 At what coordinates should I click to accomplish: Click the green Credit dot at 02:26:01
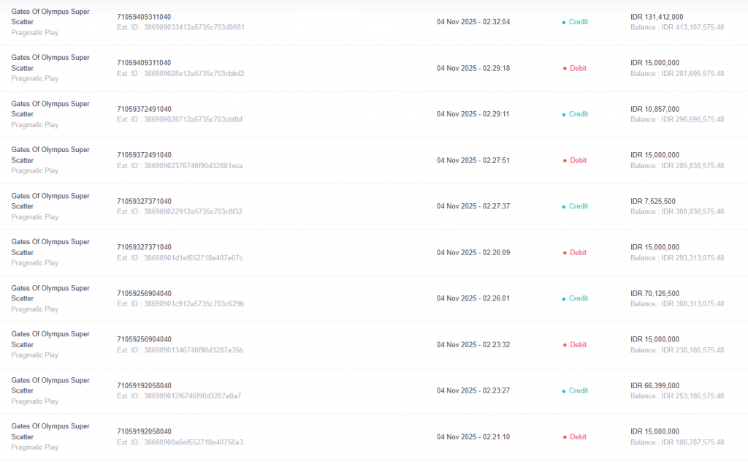point(564,298)
